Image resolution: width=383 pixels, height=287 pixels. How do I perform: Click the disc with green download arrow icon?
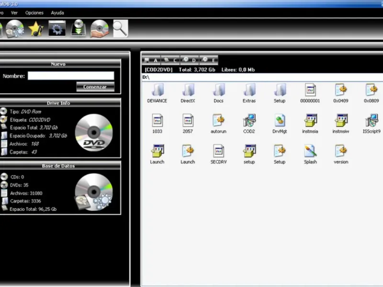tap(79, 29)
